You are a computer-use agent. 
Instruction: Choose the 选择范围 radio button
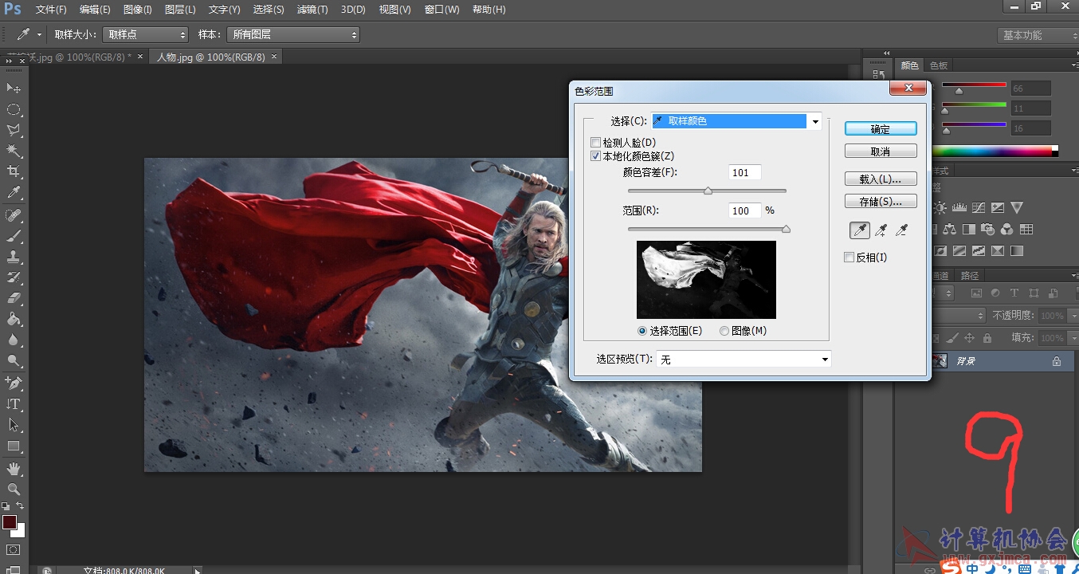click(642, 331)
